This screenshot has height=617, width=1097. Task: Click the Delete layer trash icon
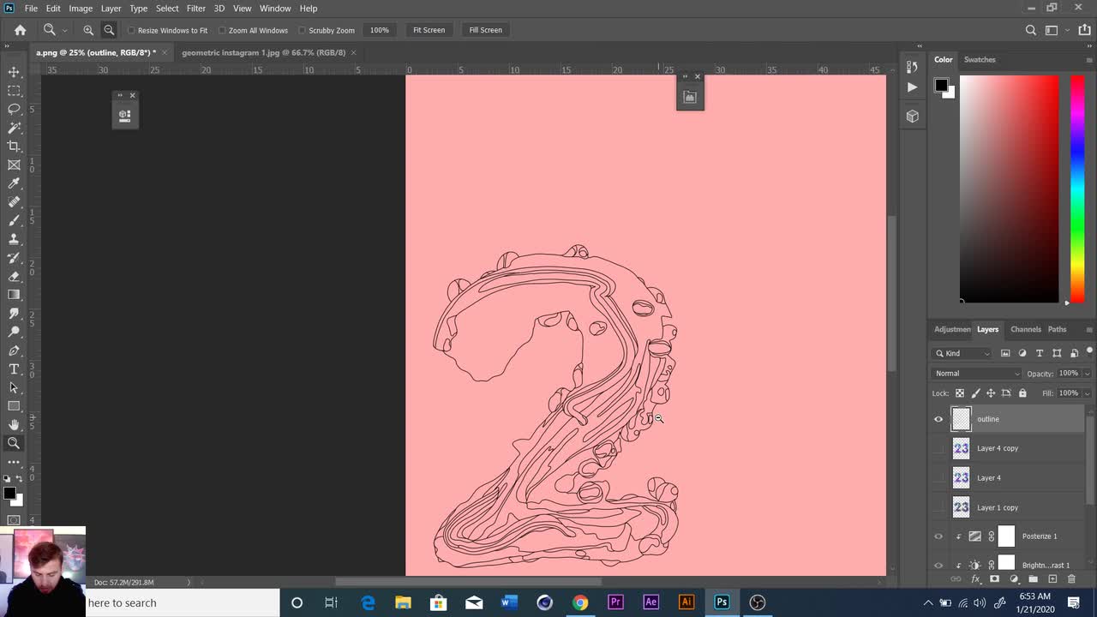[1072, 578]
